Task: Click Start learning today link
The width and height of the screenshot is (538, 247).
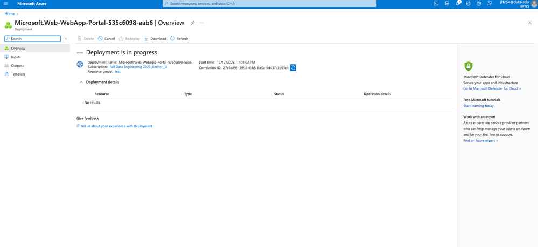Action: (x=478, y=106)
